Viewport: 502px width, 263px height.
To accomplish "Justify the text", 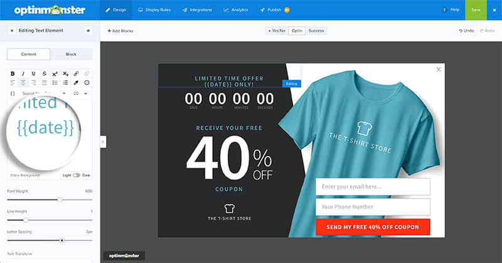I will click(44, 83).
